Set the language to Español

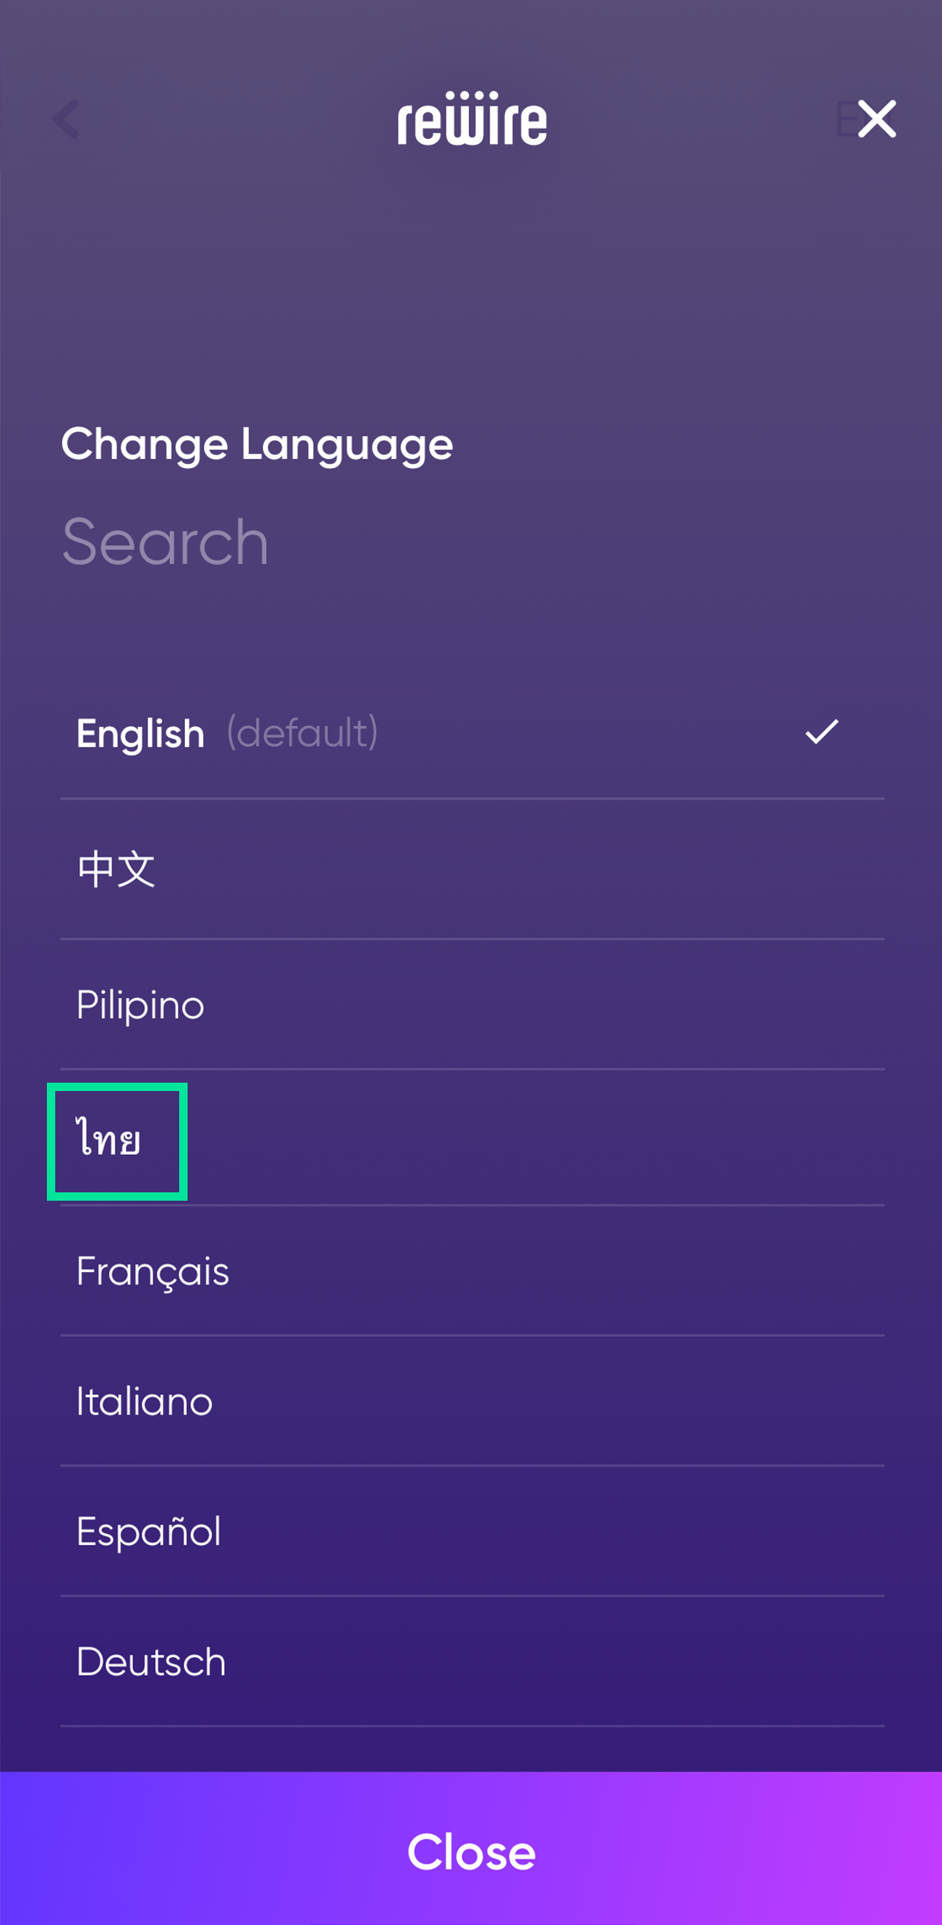click(149, 1531)
